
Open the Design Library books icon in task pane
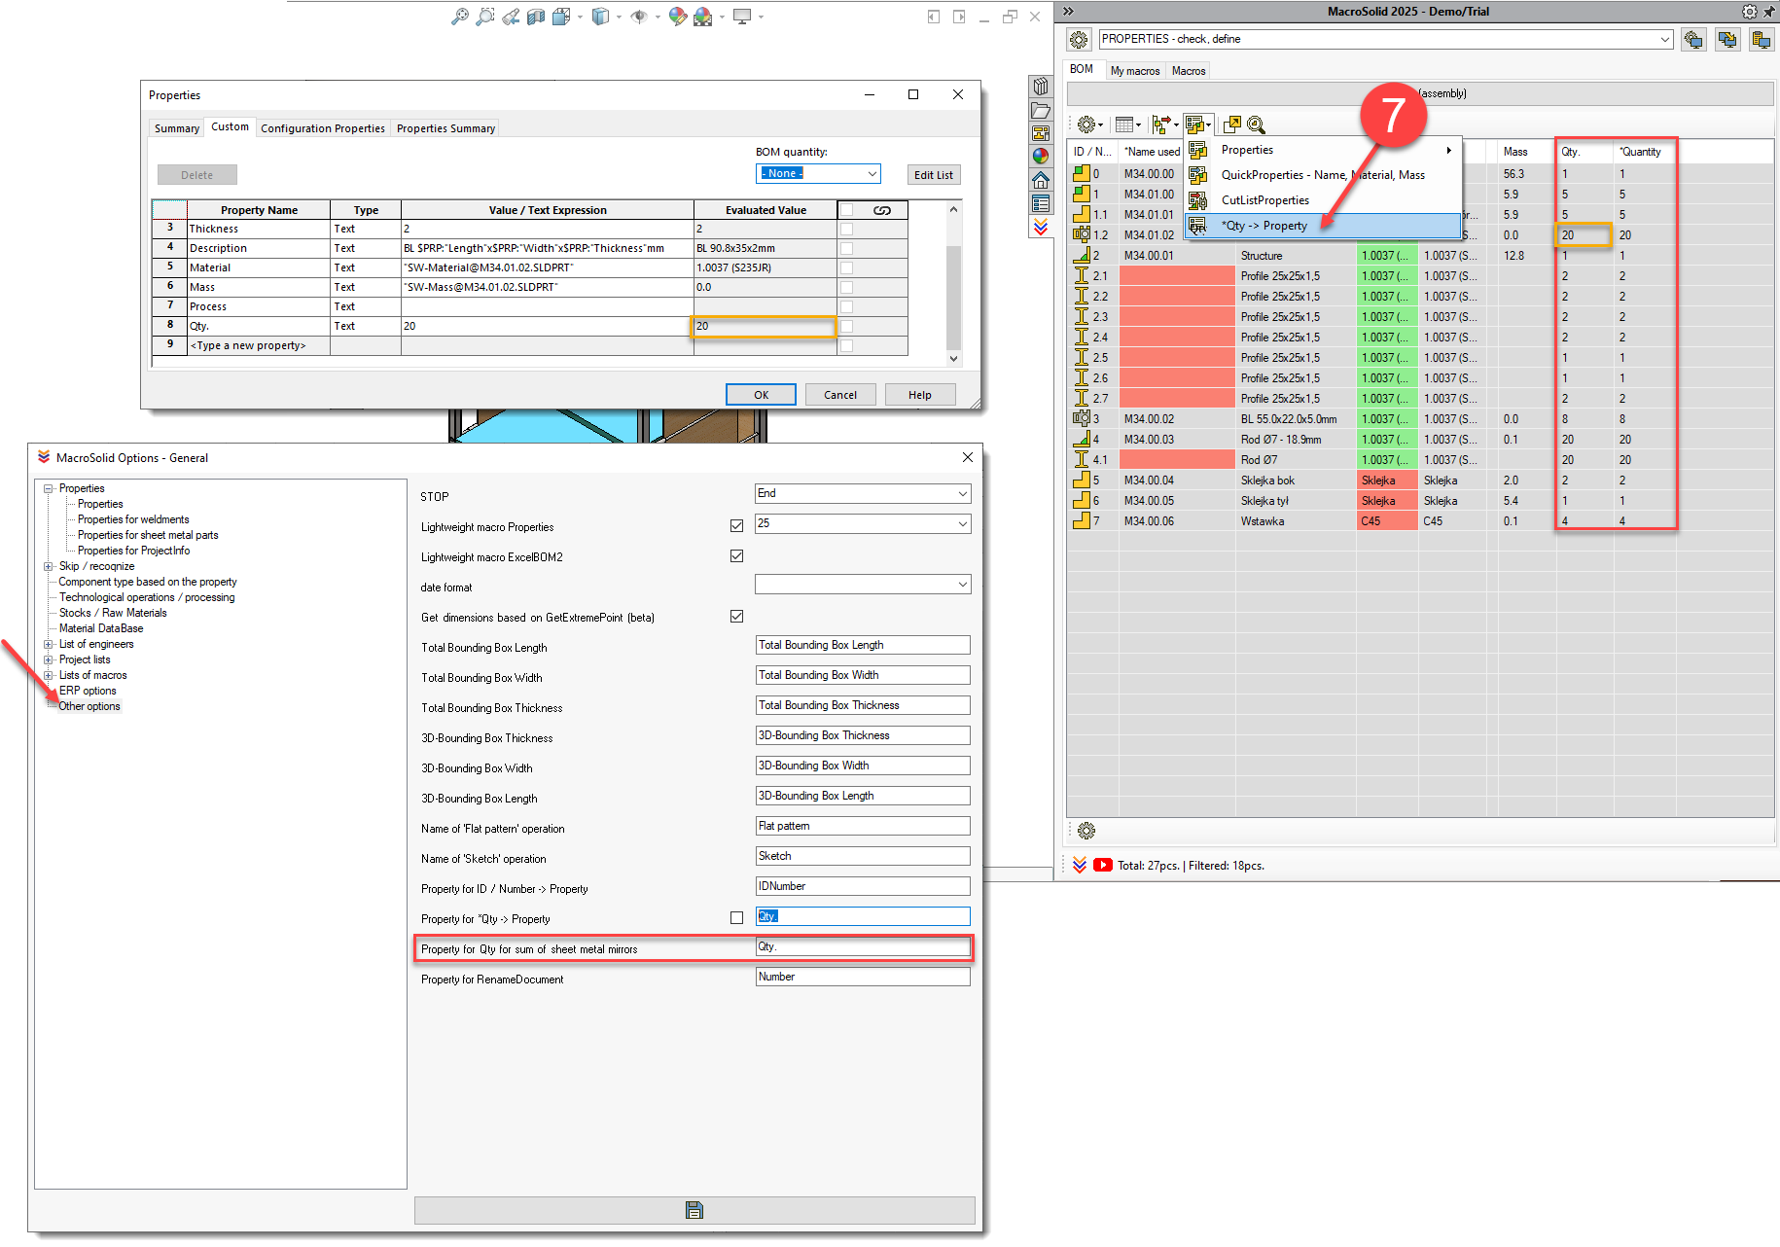(x=1041, y=87)
